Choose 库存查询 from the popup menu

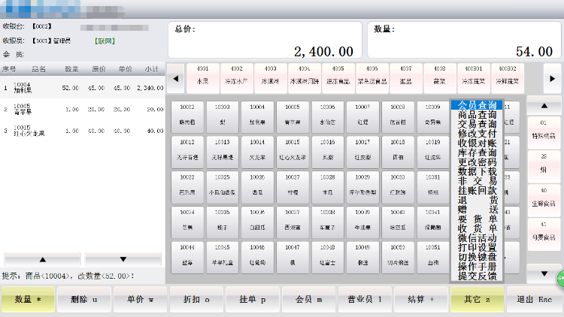point(477,152)
